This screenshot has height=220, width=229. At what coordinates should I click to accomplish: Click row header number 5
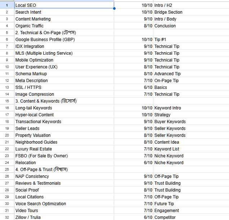point(7,32)
